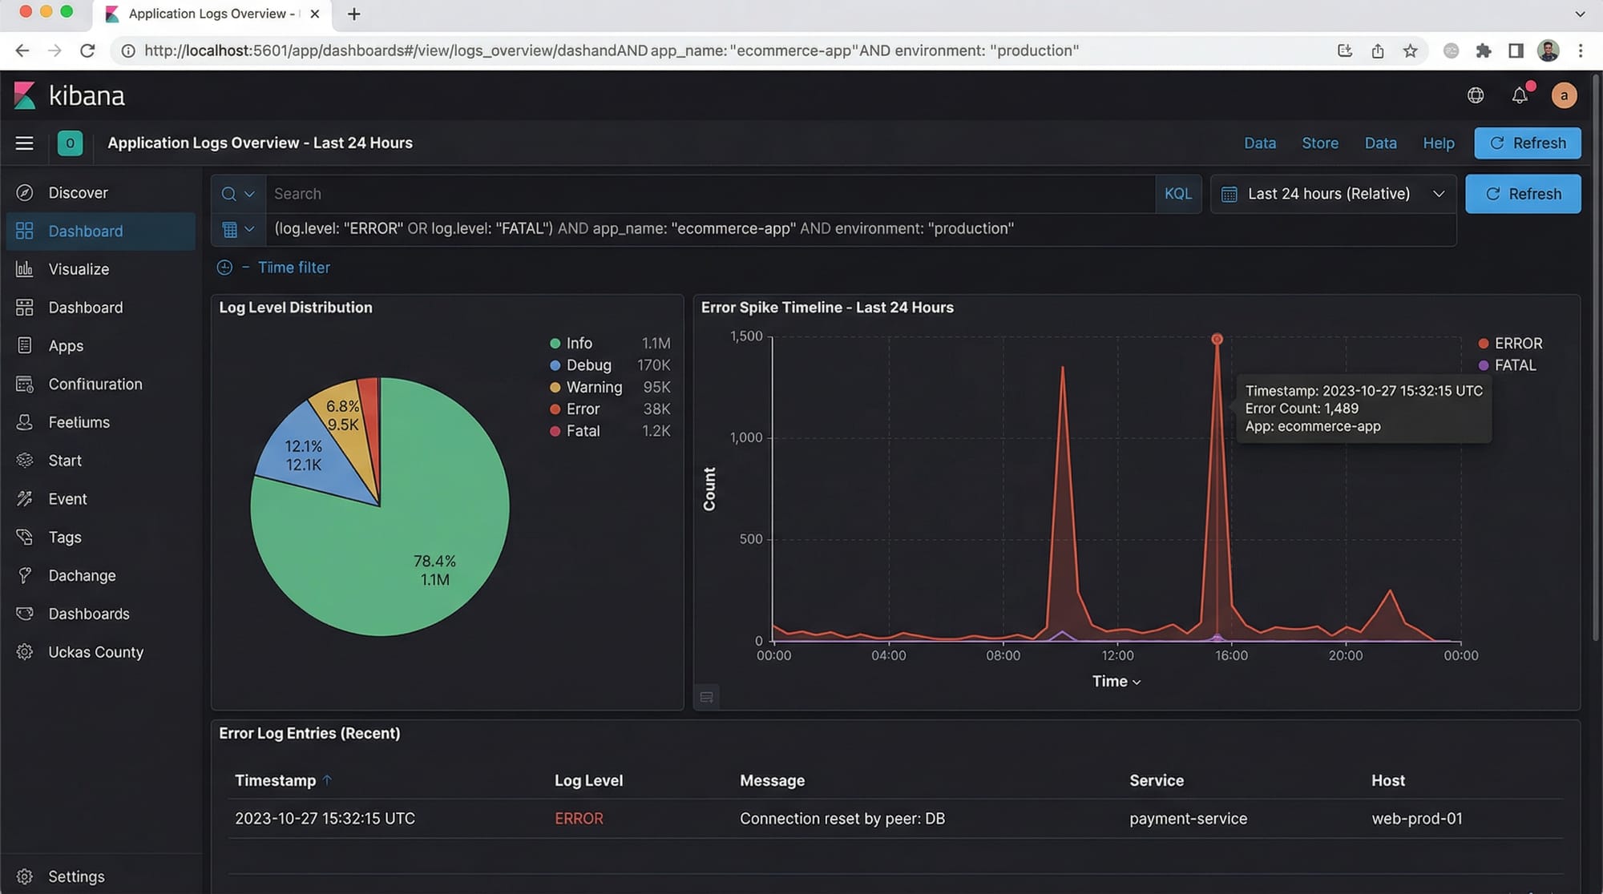Expand the Last 24 hours time picker
This screenshot has height=894, width=1603.
click(x=1332, y=194)
